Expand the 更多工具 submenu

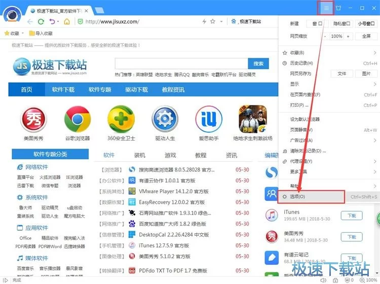pyautogui.click(x=328, y=172)
